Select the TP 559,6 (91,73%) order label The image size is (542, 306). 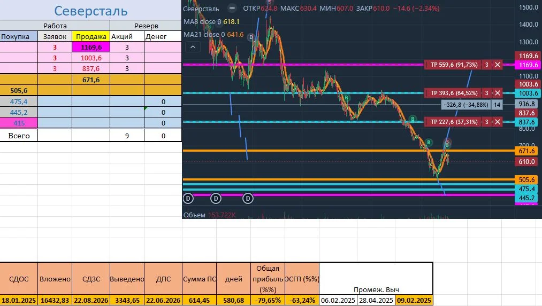pos(454,65)
